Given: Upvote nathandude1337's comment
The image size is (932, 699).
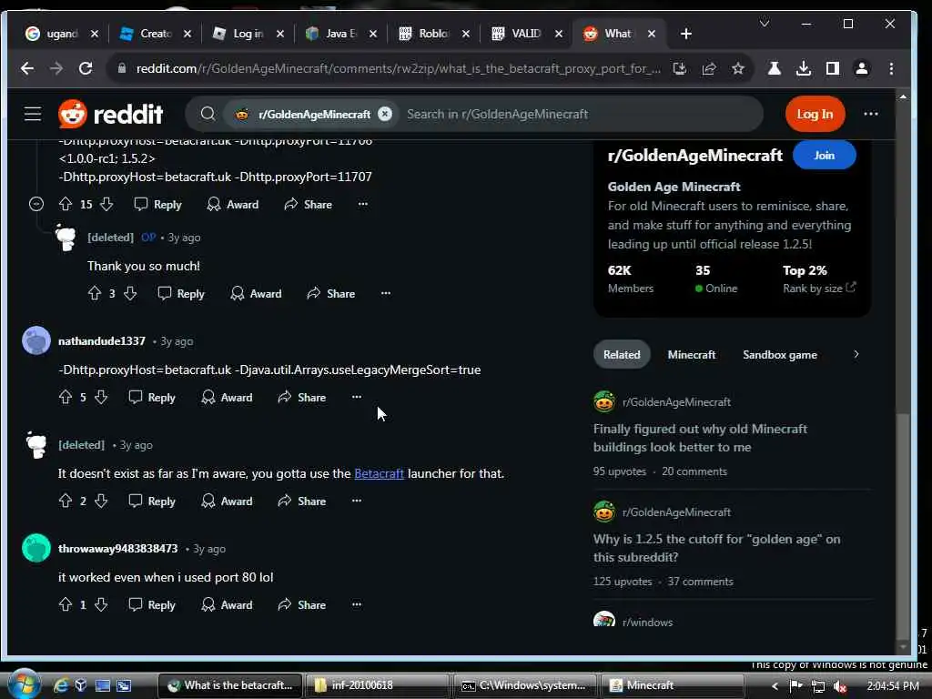Looking at the screenshot, I should pos(66,397).
